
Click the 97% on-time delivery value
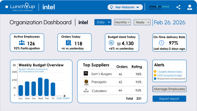[x=173, y=43]
